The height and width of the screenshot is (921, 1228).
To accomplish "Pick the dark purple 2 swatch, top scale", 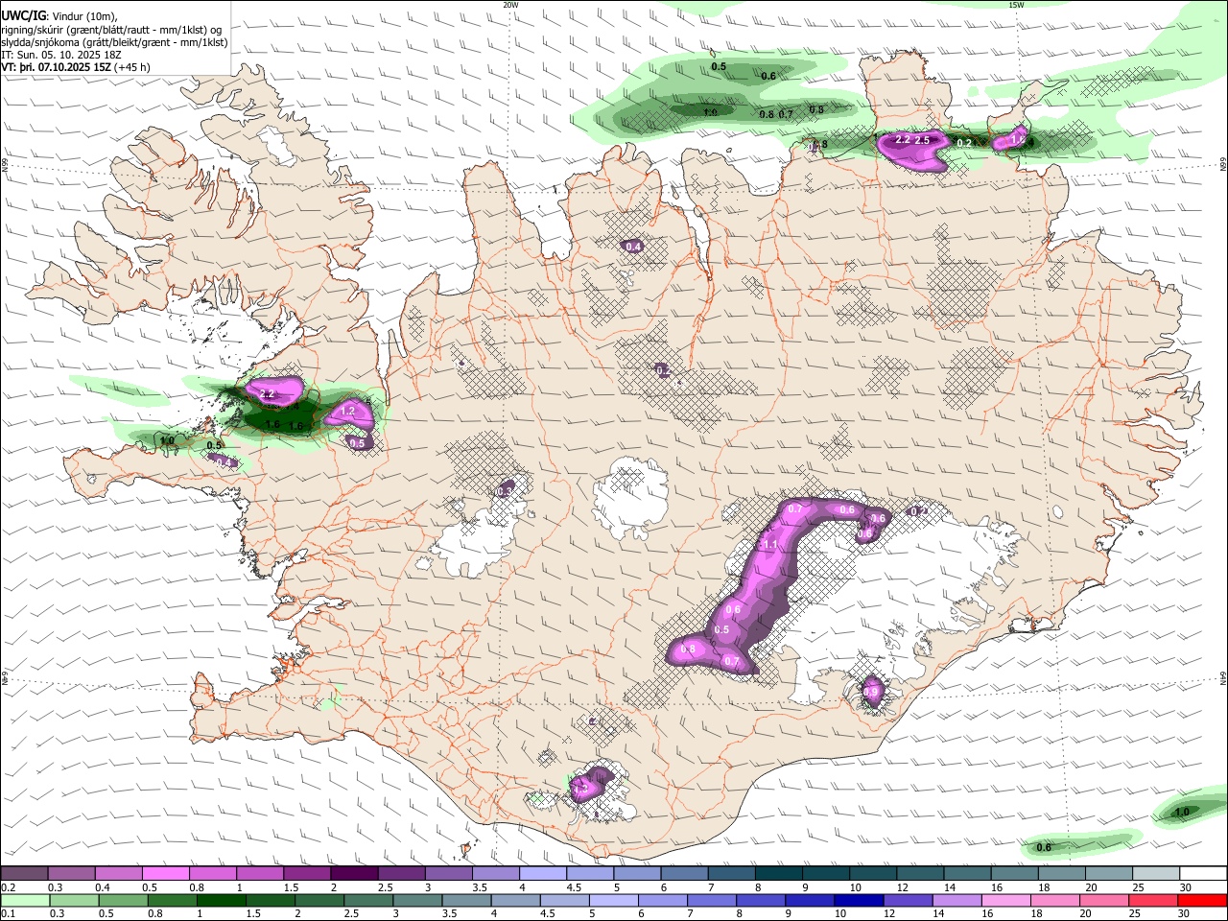I will point(354,874).
